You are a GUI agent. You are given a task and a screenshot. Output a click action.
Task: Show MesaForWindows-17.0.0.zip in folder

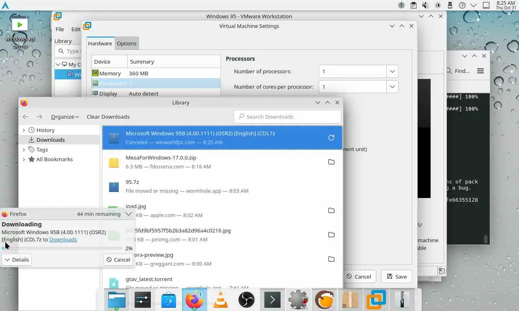coord(331,162)
